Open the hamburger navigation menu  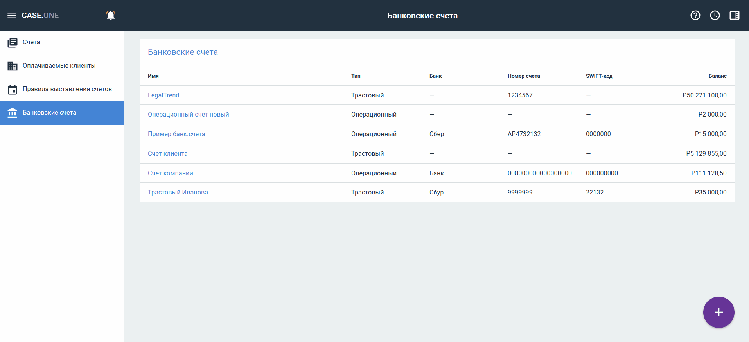pyautogui.click(x=12, y=16)
